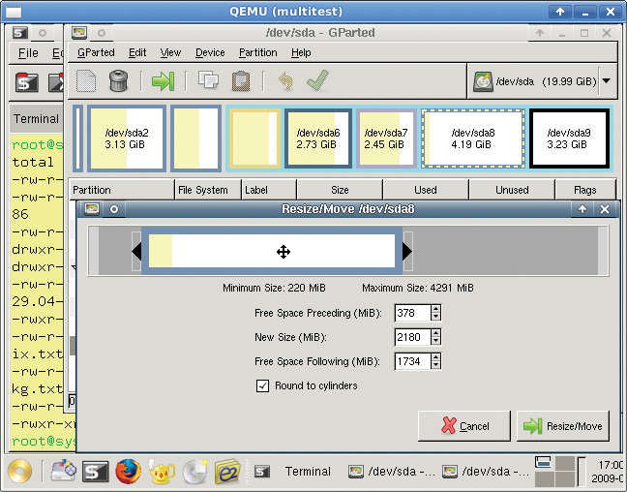Click the Paste clipboard toolbar icon
Image resolution: width=627 pixels, height=492 pixels.
point(241,81)
